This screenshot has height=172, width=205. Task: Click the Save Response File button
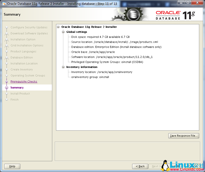tap(184, 136)
